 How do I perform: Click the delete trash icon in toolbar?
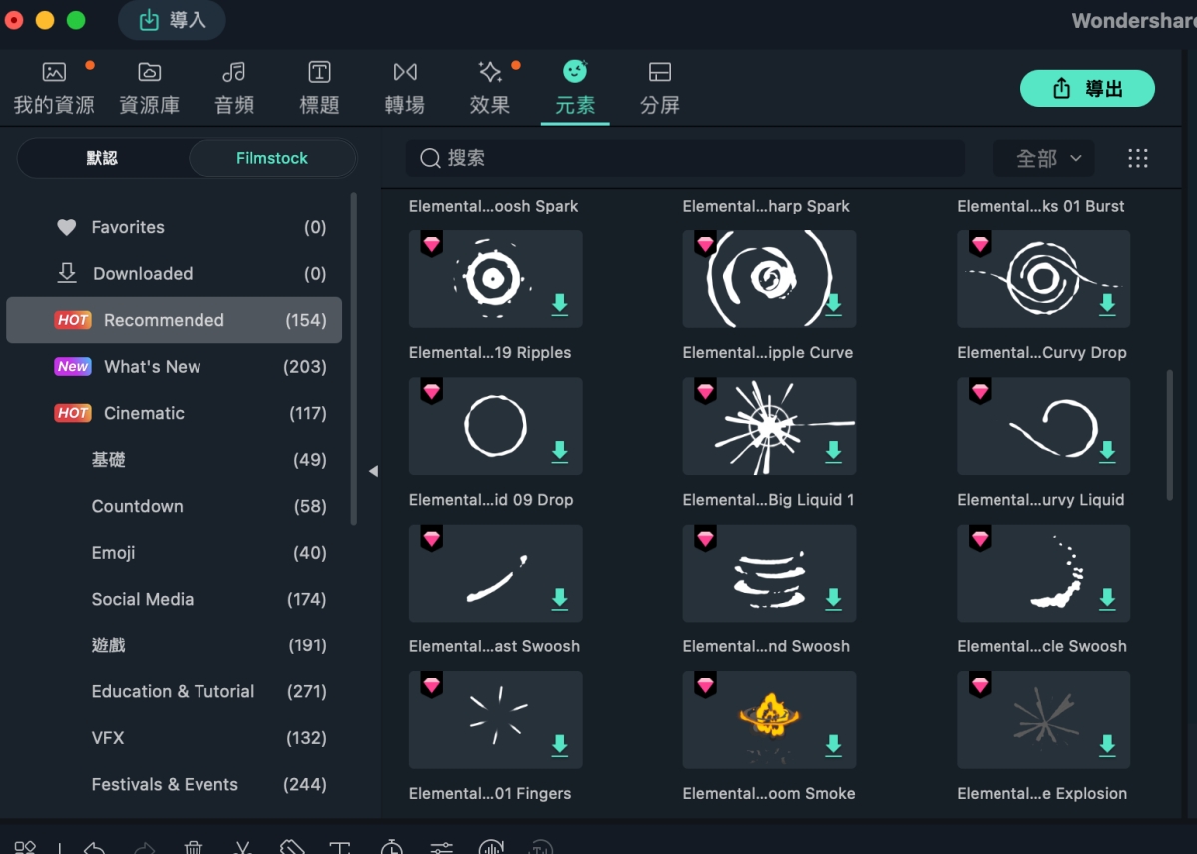click(x=194, y=847)
